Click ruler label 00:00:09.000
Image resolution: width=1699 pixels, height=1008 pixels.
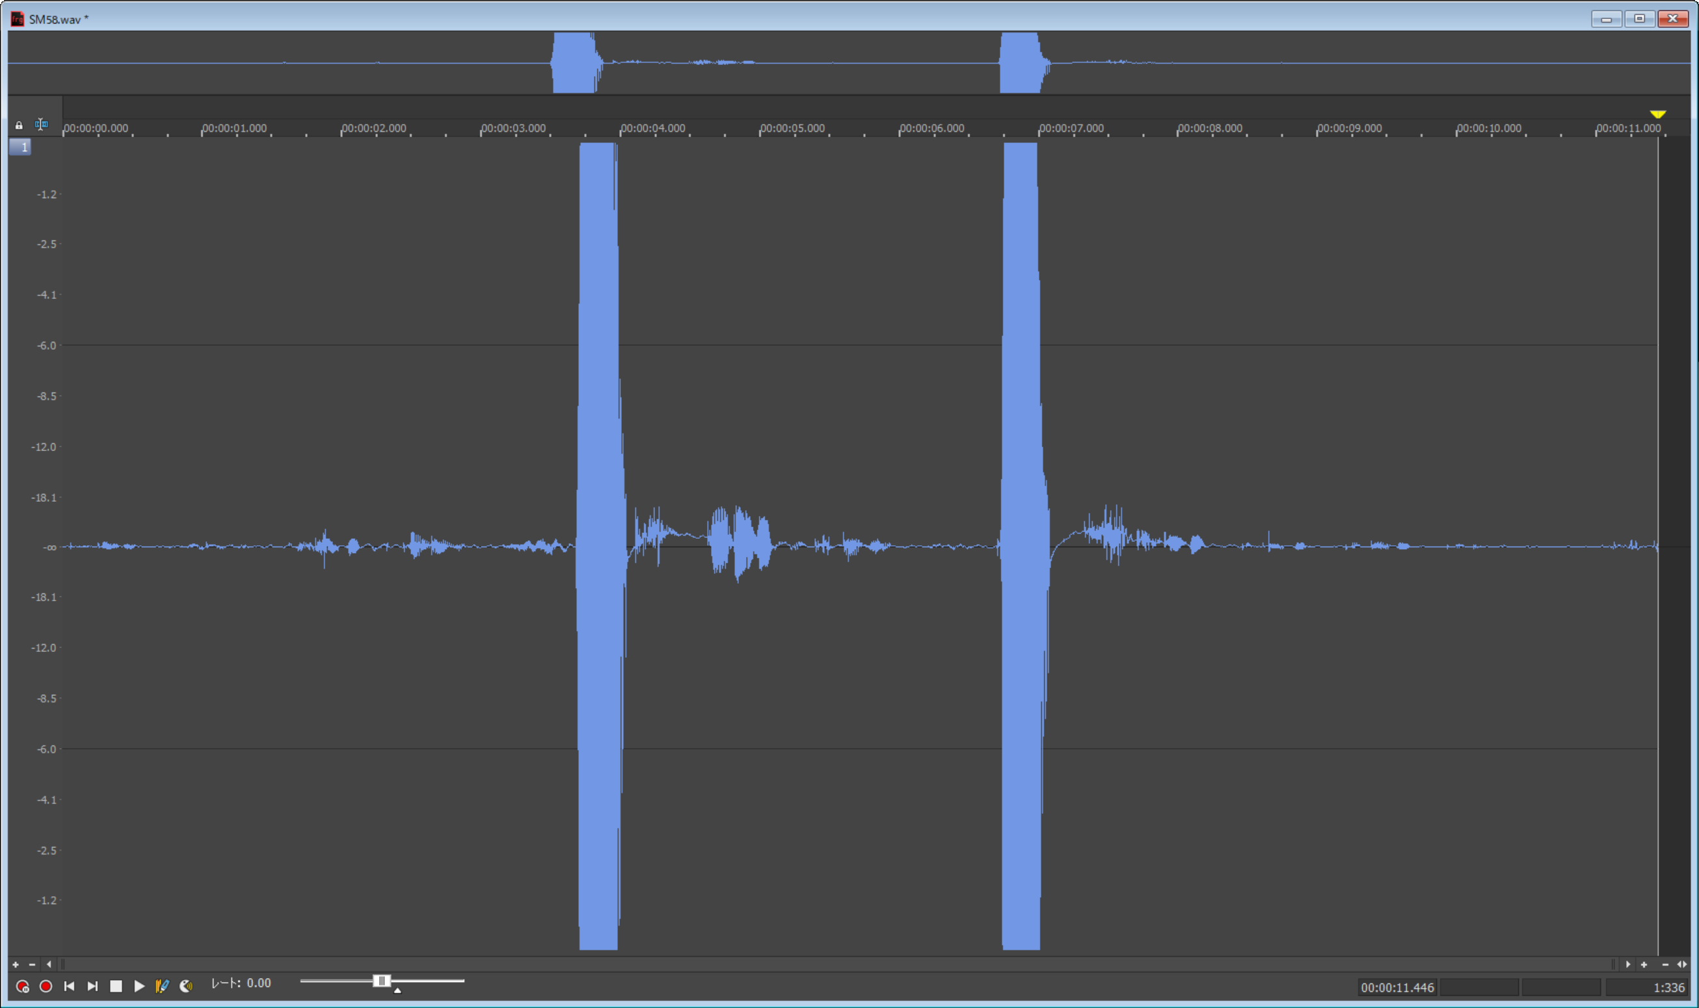pyautogui.click(x=1350, y=127)
